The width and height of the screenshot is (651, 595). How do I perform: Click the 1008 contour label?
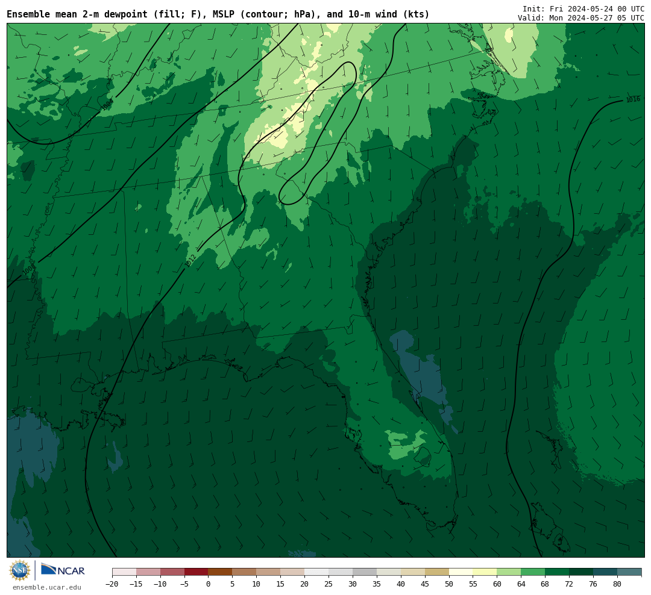28,270
